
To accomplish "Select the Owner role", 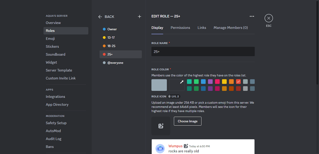I will pos(121,29).
